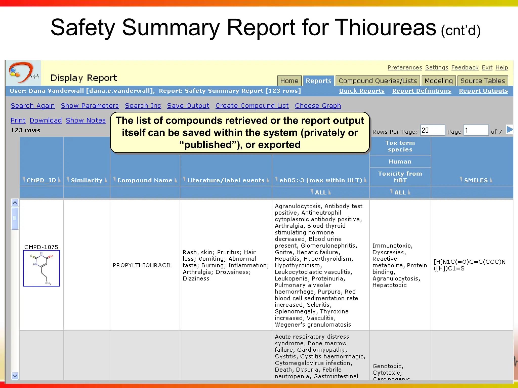Open the Preferences link
518x388 pixels.
coord(405,67)
